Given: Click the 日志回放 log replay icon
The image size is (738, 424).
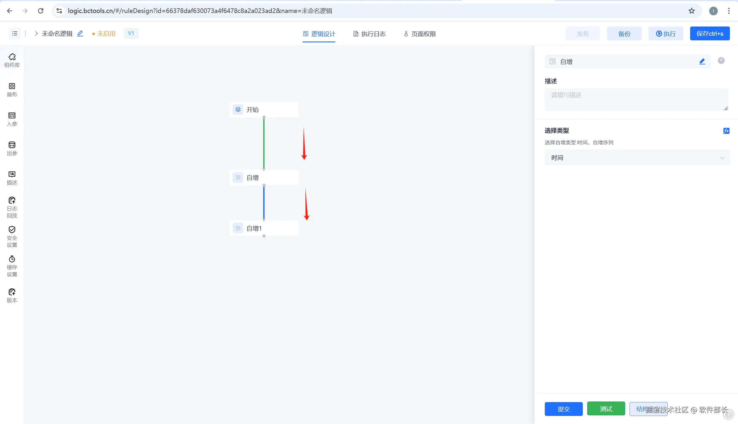Looking at the screenshot, I should click(12, 207).
